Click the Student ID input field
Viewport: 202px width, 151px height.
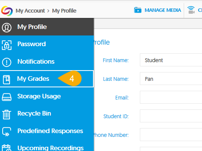click(x=171, y=116)
